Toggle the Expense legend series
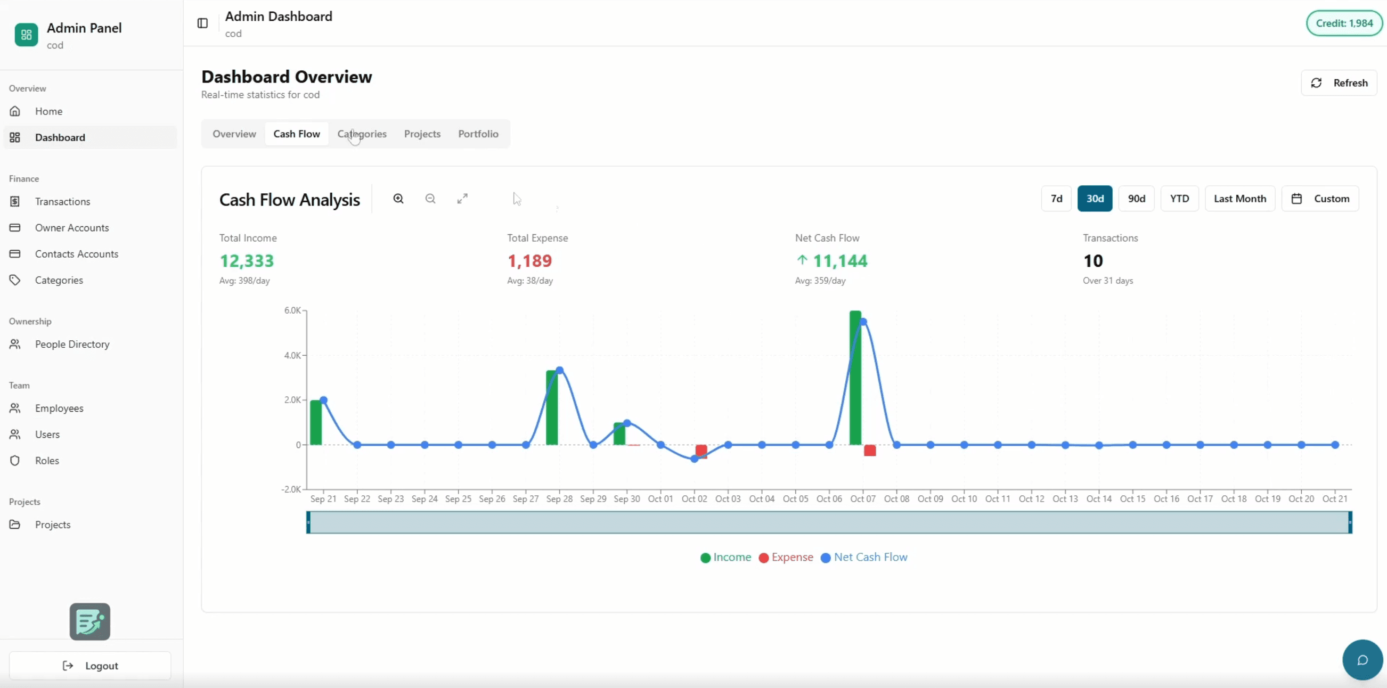 coord(786,557)
